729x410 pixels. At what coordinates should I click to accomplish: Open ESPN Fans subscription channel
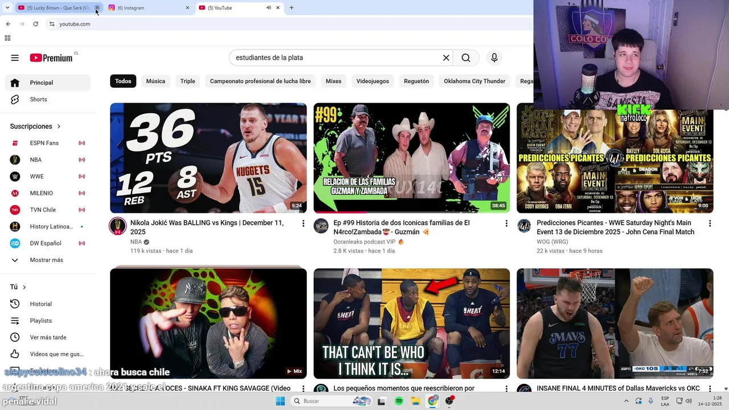pos(48,143)
